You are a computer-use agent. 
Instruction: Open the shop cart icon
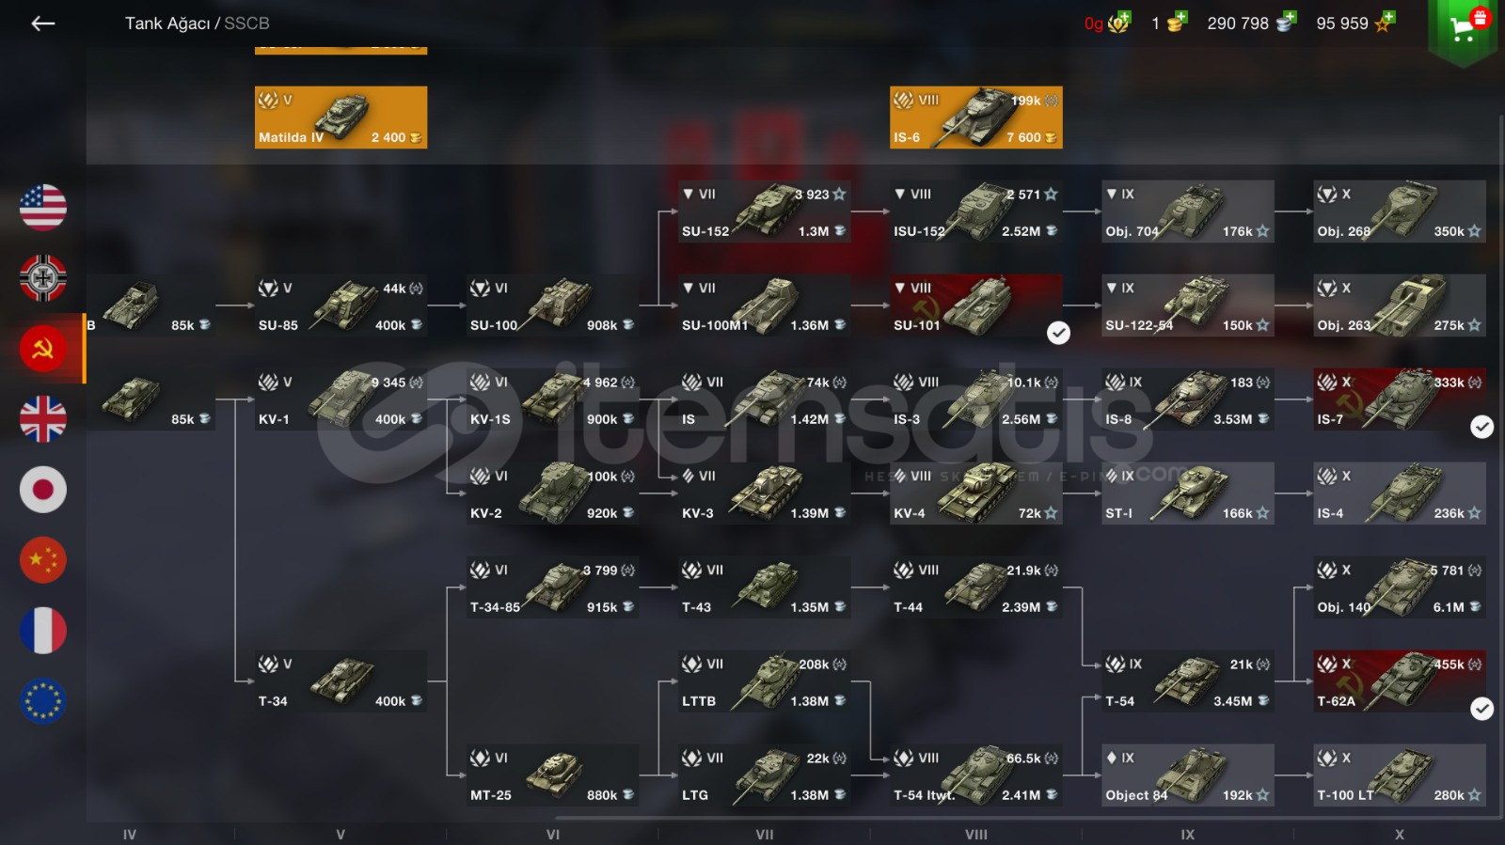(x=1462, y=29)
